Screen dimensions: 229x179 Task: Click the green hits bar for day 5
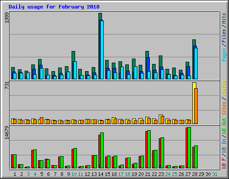(40, 62)
